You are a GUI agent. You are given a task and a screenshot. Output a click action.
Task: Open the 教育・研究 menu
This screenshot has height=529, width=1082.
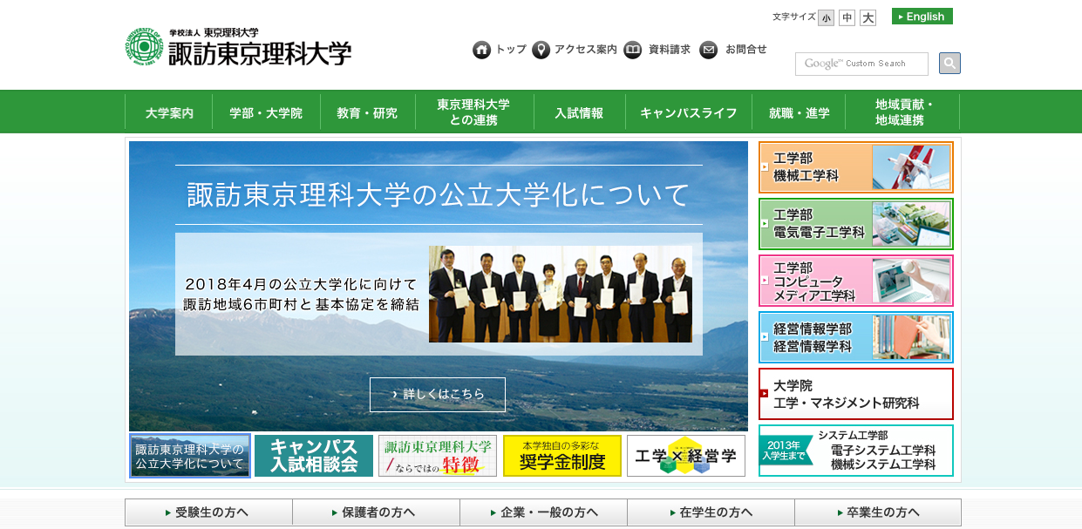[367, 112]
